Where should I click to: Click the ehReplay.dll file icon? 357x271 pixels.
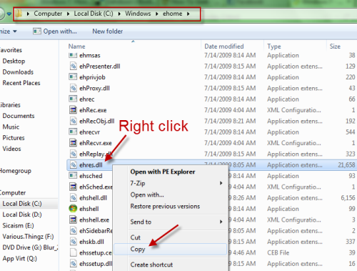point(73,154)
